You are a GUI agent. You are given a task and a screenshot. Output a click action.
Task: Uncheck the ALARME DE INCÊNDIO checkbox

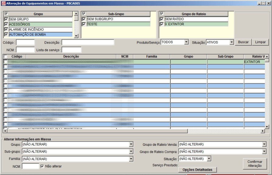click(6, 29)
